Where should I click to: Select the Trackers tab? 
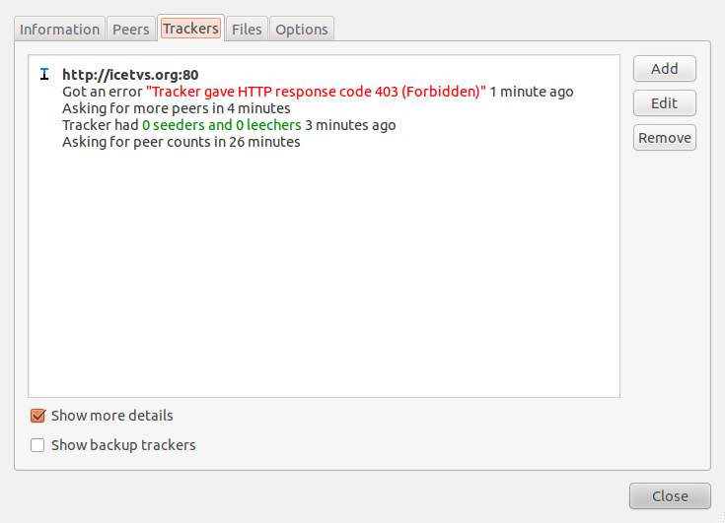[x=190, y=29]
